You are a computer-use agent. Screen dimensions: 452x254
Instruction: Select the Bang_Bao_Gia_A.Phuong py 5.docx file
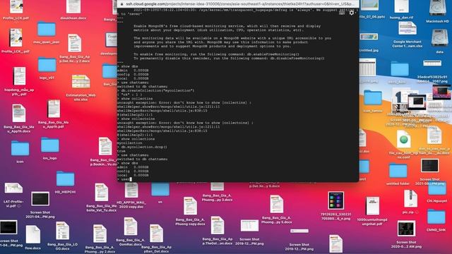coord(276,204)
